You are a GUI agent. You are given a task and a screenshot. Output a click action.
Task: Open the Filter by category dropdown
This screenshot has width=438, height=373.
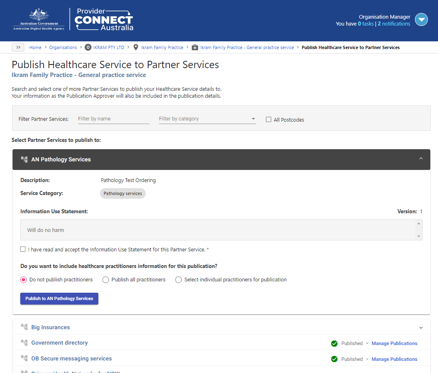tap(253, 119)
